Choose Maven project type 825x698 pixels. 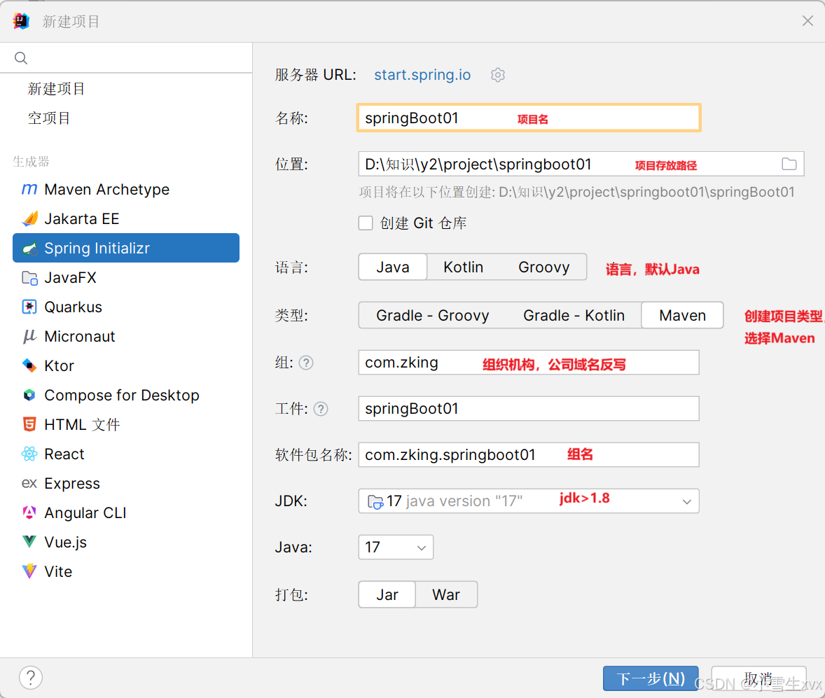tap(682, 315)
